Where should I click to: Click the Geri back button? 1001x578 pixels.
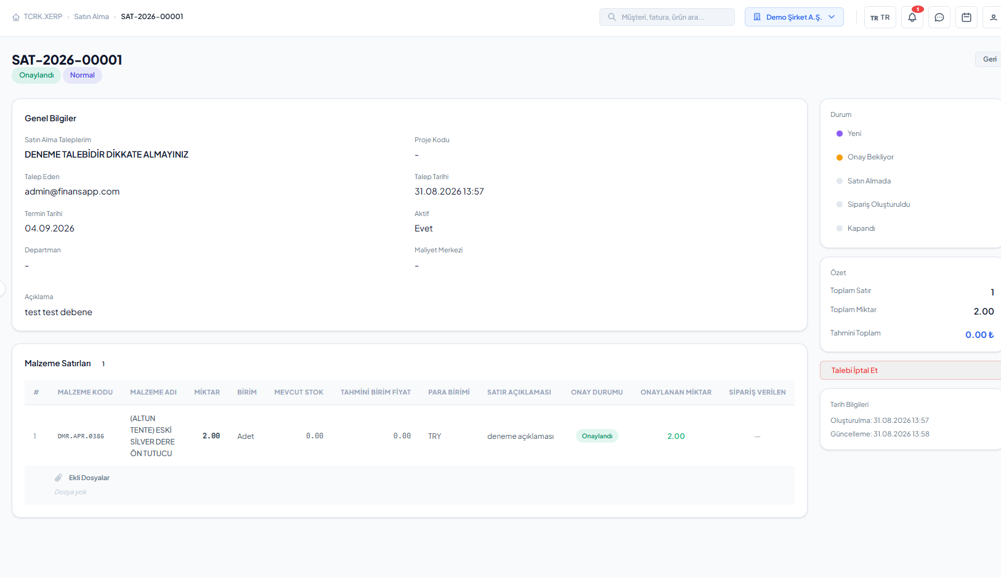coord(989,59)
